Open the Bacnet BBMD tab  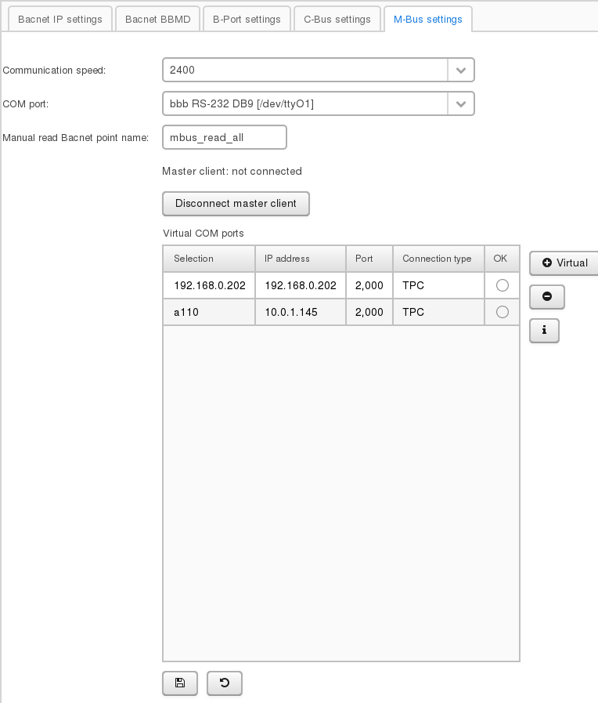pyautogui.click(x=157, y=20)
